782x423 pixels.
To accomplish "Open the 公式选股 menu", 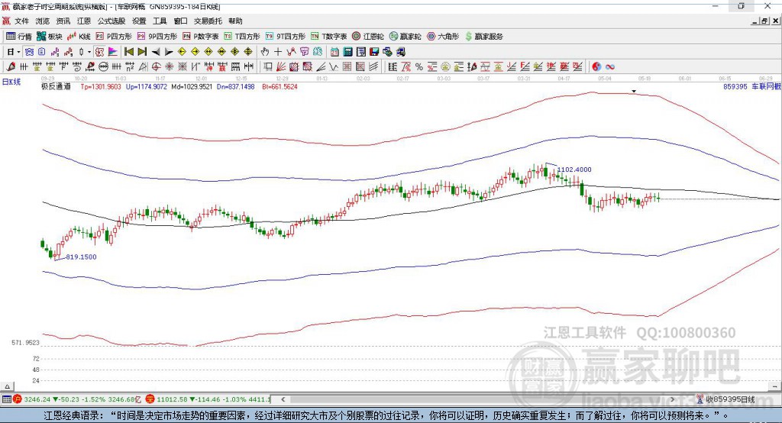I will (111, 21).
